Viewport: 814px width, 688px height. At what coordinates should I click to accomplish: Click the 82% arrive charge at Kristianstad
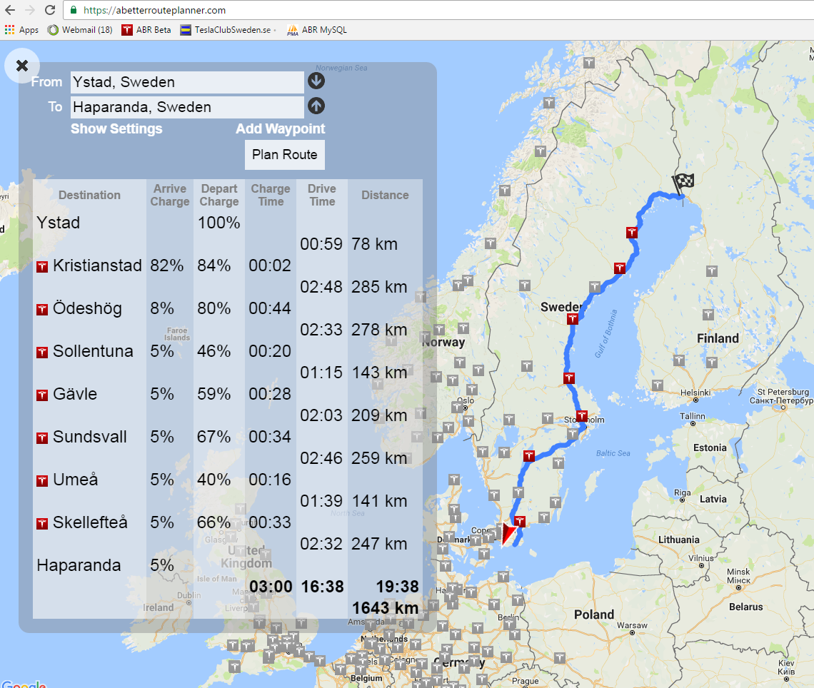(x=166, y=265)
